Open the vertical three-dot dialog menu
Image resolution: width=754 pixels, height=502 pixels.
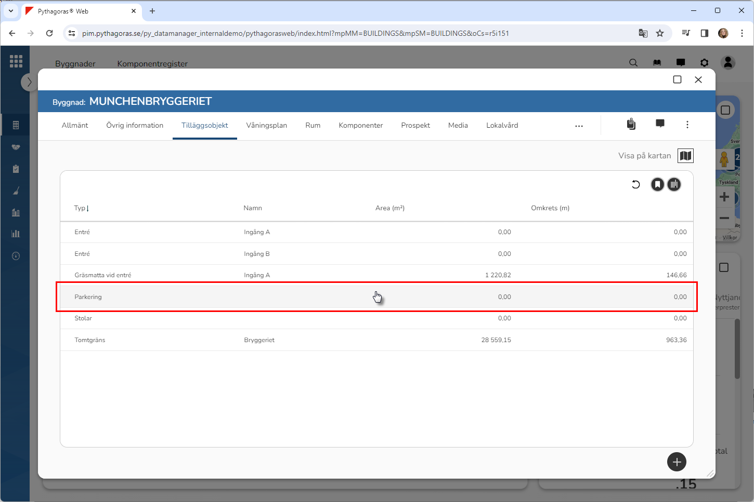coord(687,125)
